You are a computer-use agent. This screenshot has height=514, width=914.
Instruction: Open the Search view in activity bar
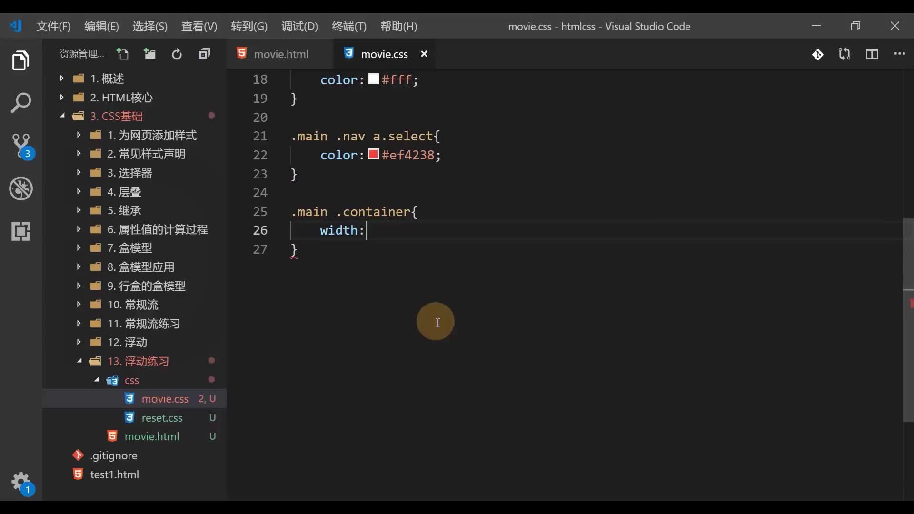pos(20,103)
